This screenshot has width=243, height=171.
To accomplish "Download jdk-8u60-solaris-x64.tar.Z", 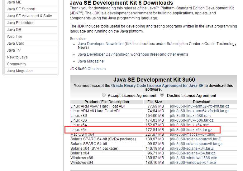I will [x=192, y=148].
